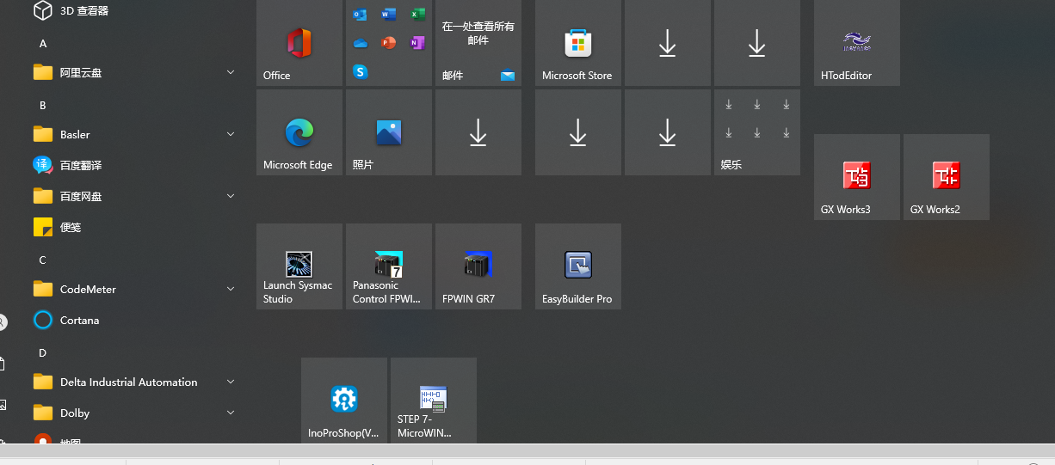The image size is (1055, 465).
Task: Open Cortana from app list
Action: 79,321
